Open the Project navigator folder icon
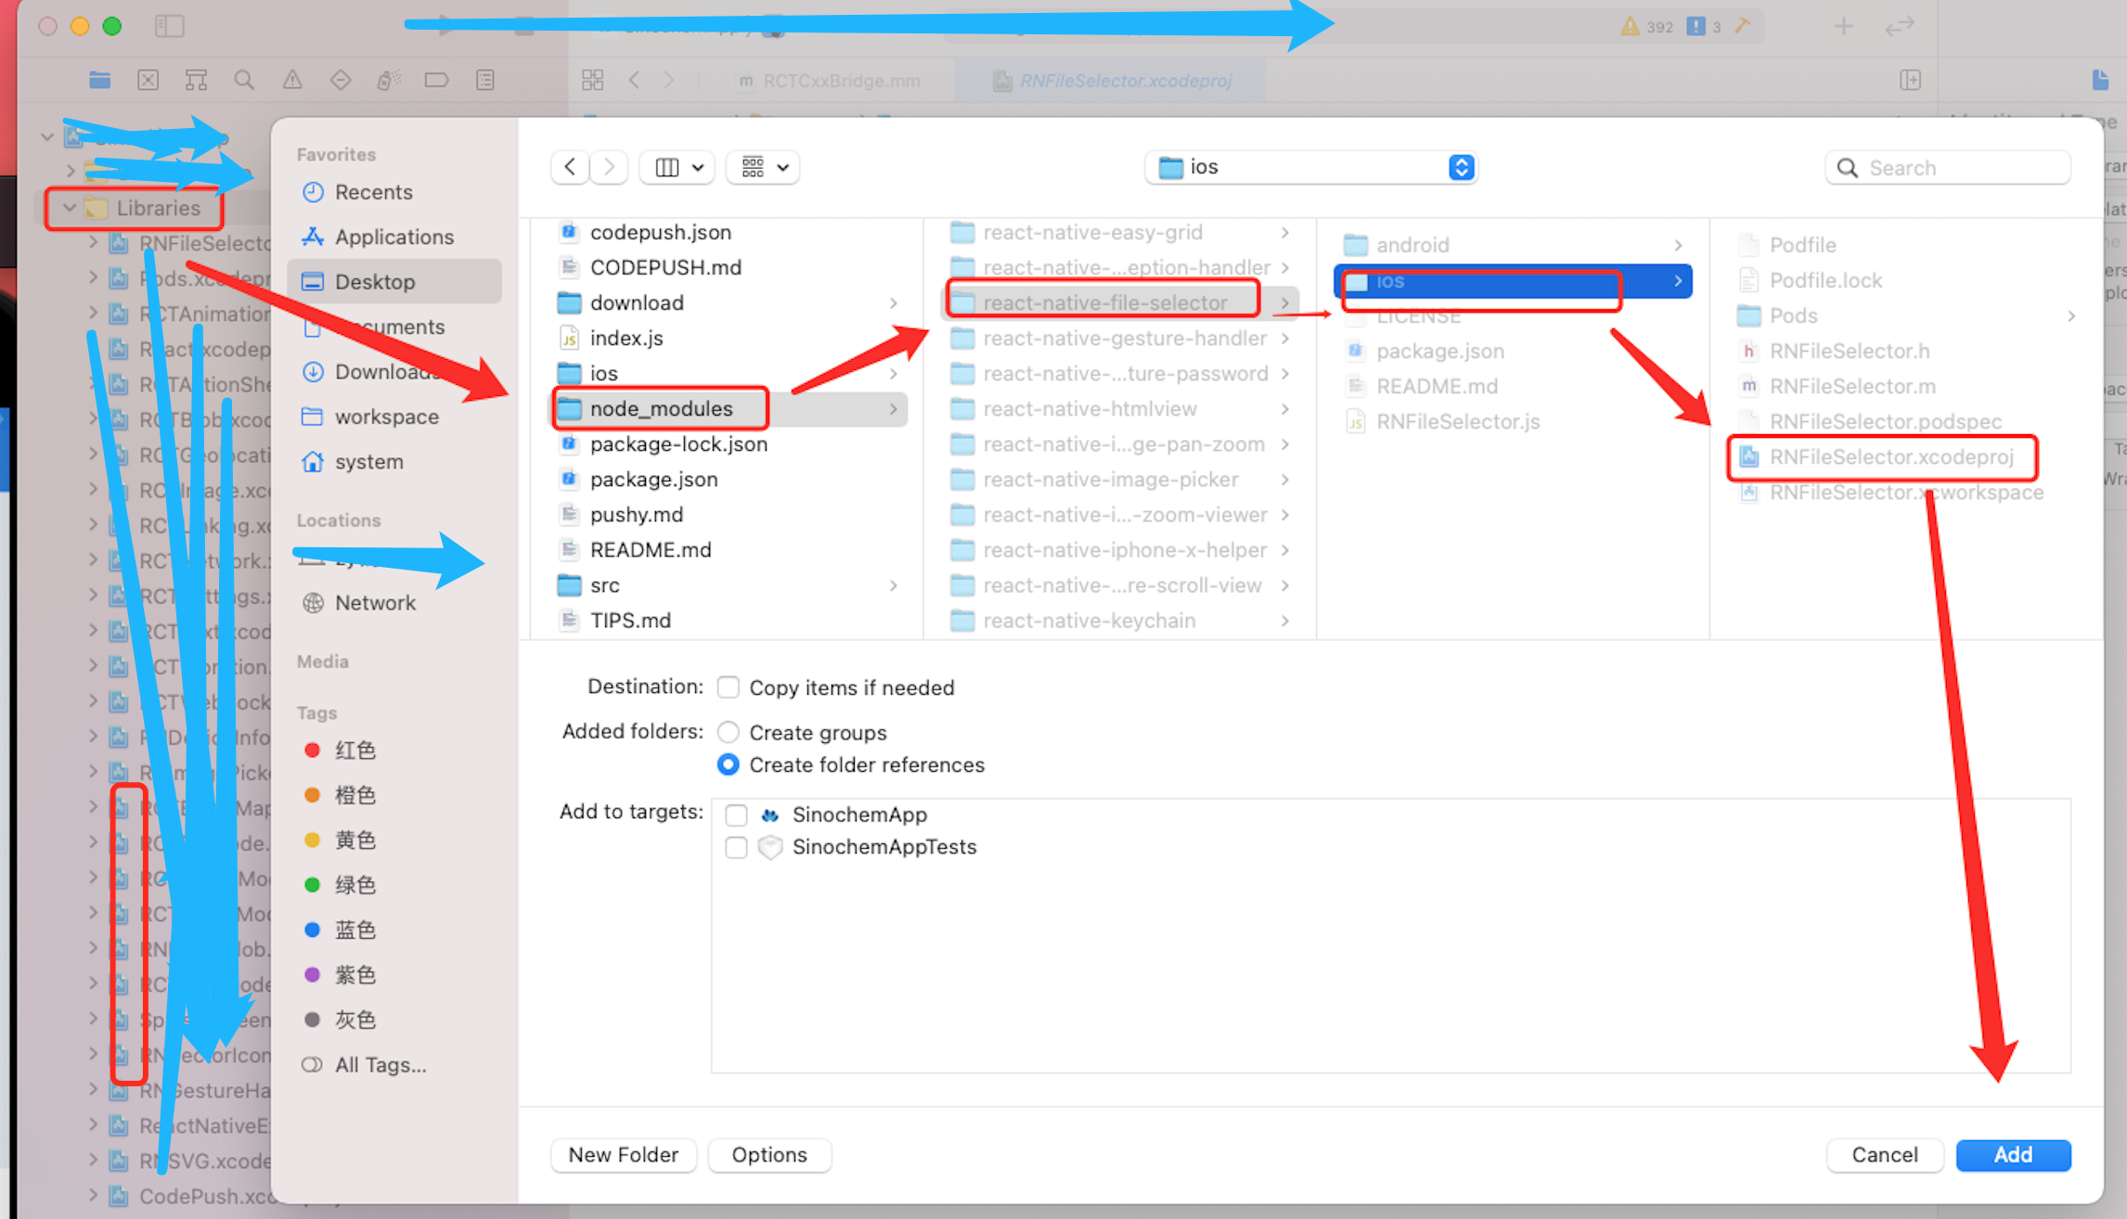This screenshot has width=2127, height=1219. pyautogui.click(x=100, y=80)
